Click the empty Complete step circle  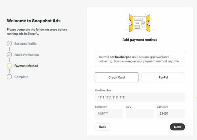[x=9, y=77]
